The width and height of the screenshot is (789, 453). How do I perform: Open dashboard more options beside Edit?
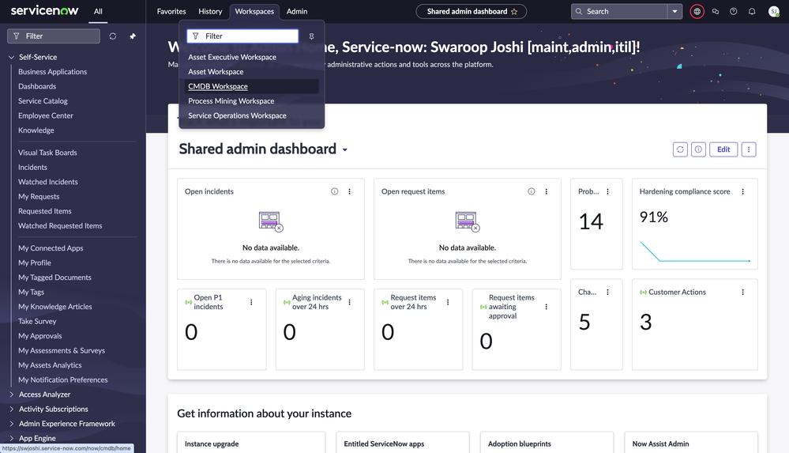pyautogui.click(x=749, y=149)
